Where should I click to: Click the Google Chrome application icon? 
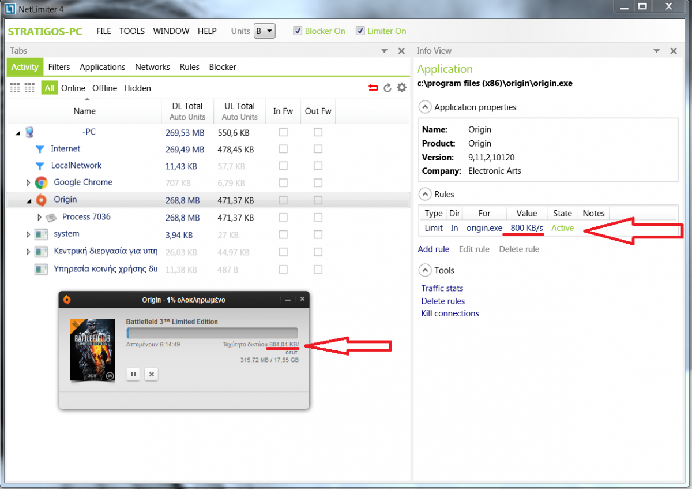coord(41,182)
